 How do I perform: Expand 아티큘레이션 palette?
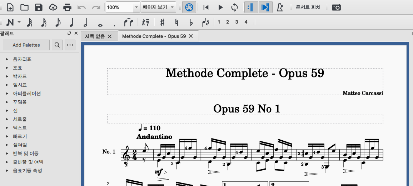click(x=8, y=94)
